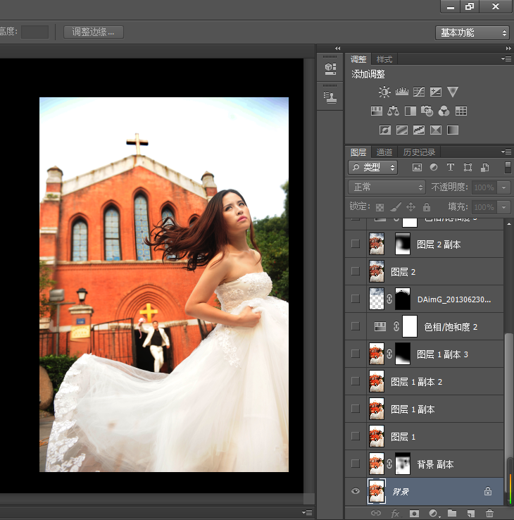Viewport: 514px width, 520px height.
Task: Add a Black & White adjustment
Action: pyautogui.click(x=410, y=111)
